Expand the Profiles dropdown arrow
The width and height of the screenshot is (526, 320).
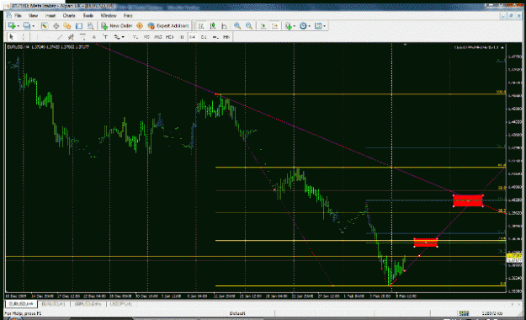[33, 26]
